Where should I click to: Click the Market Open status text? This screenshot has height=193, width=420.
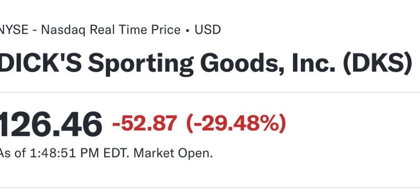click(x=173, y=153)
